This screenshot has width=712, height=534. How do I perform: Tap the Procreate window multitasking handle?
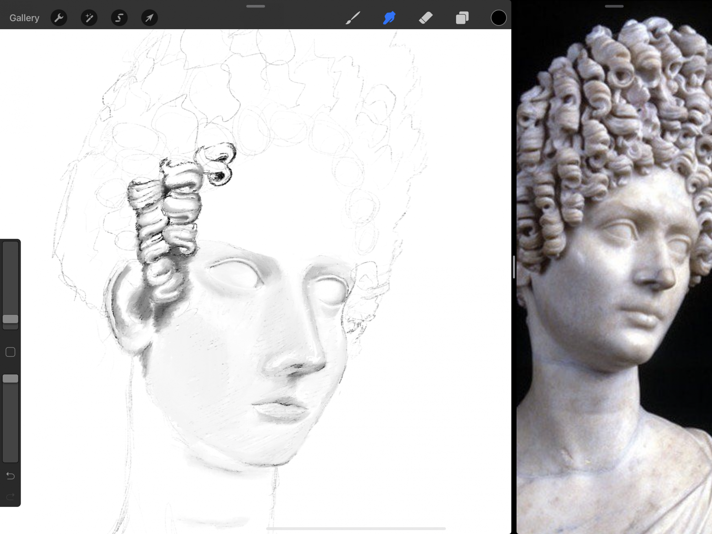click(x=256, y=6)
